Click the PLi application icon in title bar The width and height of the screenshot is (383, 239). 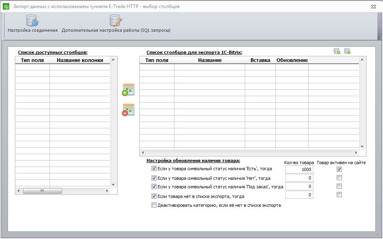[x=6, y=6]
